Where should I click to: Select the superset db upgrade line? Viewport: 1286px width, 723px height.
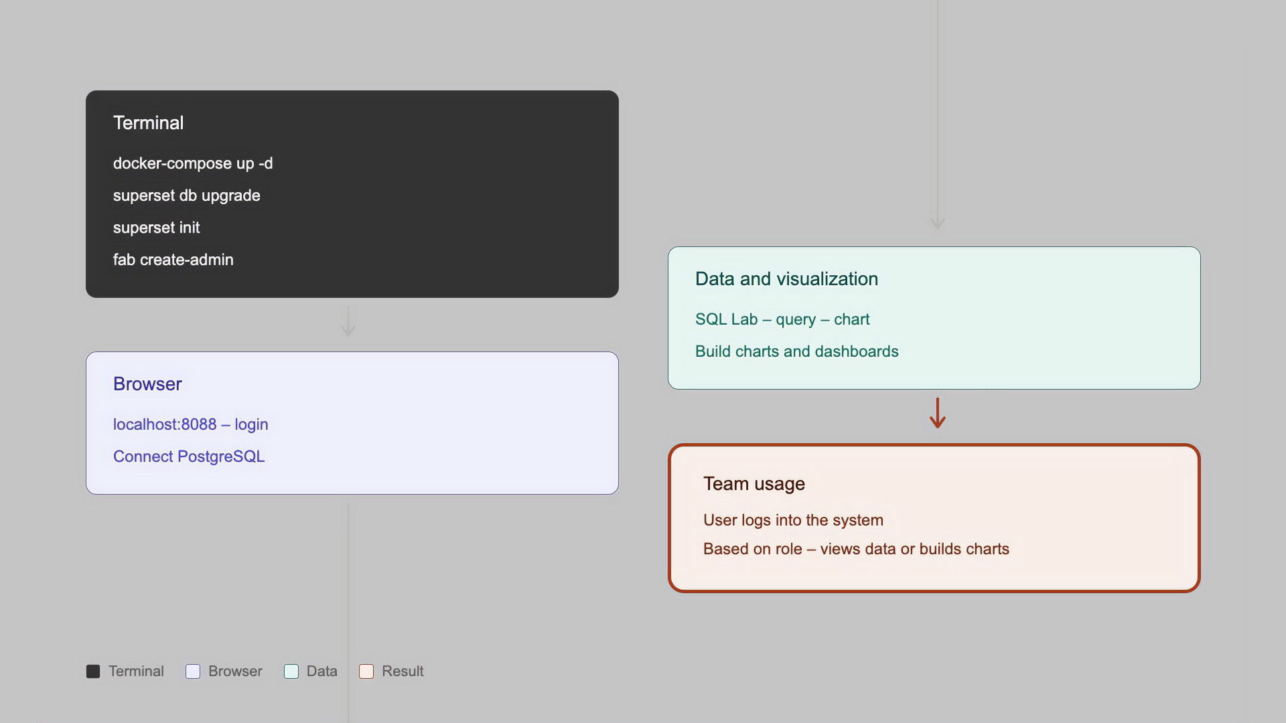point(186,195)
